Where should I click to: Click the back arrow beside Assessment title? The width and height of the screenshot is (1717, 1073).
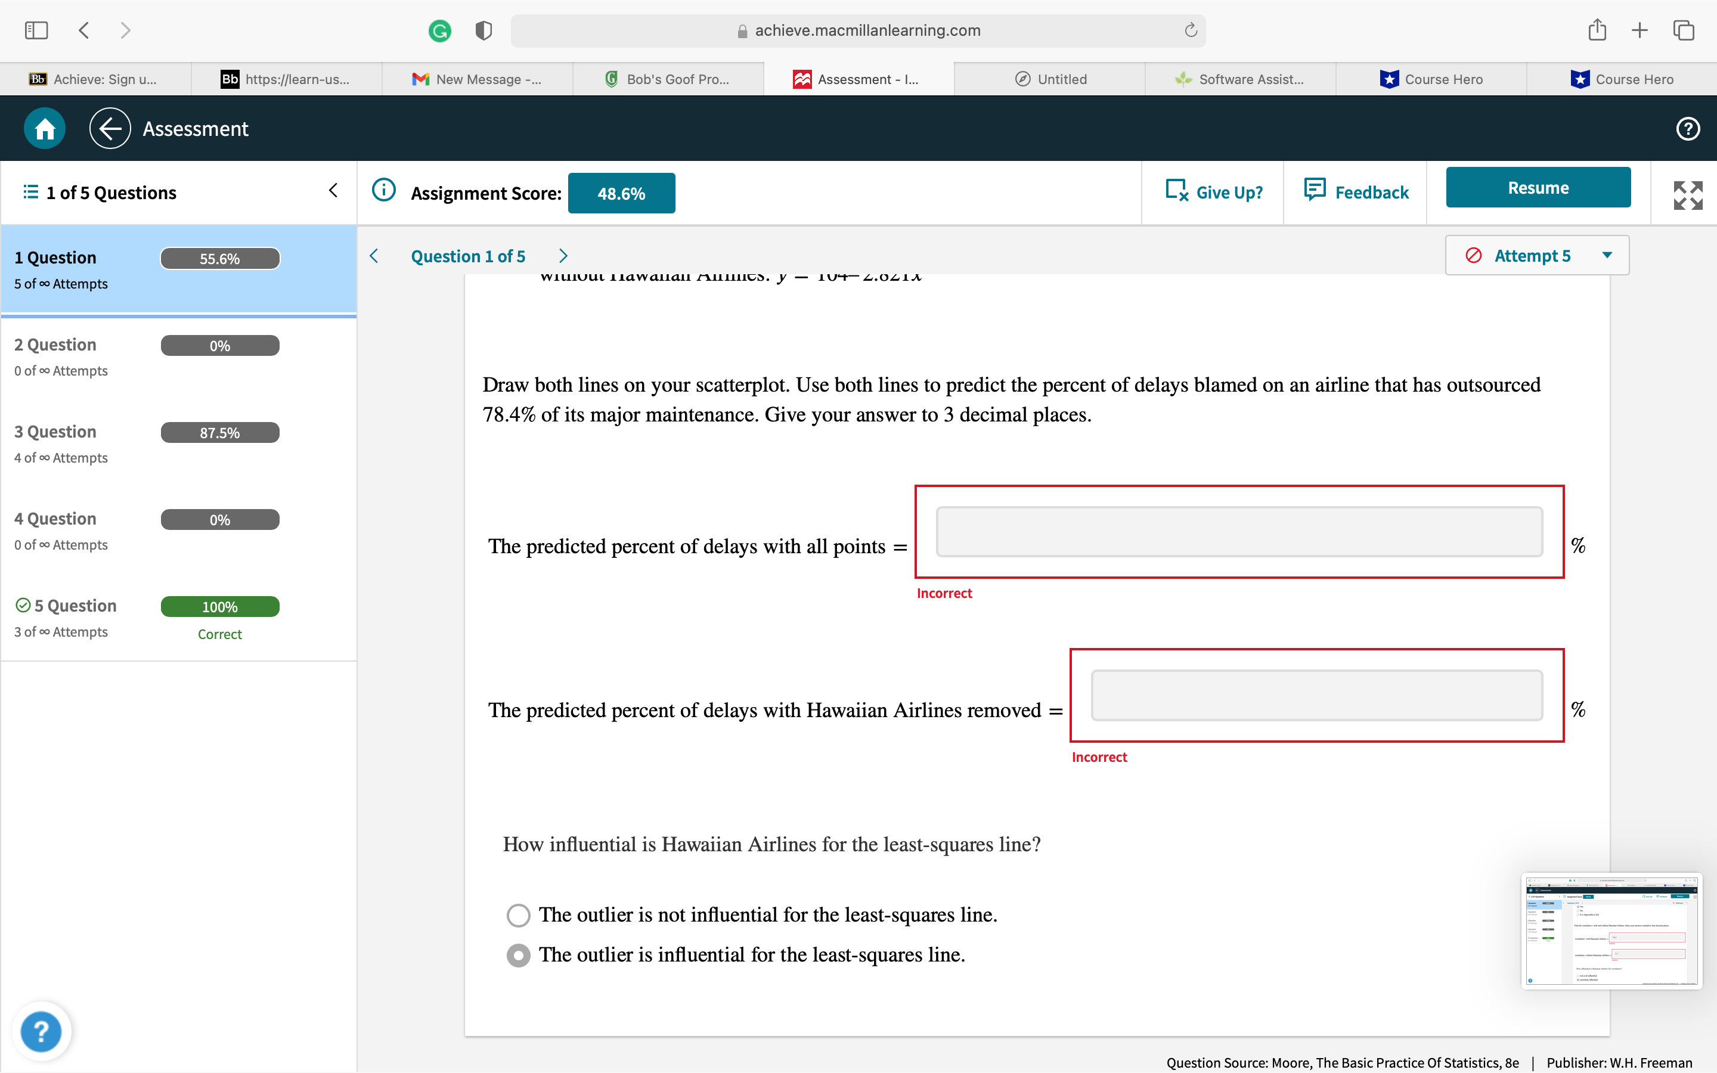click(x=110, y=128)
